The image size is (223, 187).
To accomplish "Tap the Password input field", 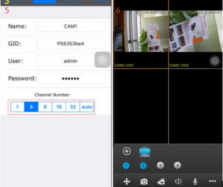I will (x=71, y=79).
